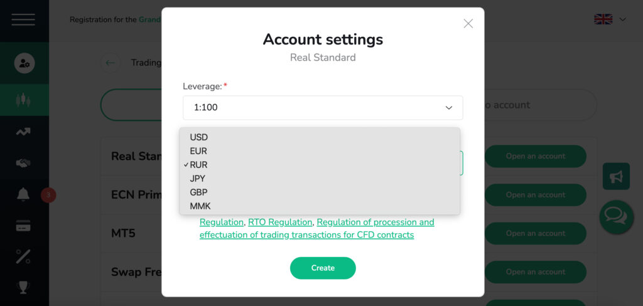The width and height of the screenshot is (643, 306).
Task: Click the payment card sidebar icon
Action: (x=24, y=226)
